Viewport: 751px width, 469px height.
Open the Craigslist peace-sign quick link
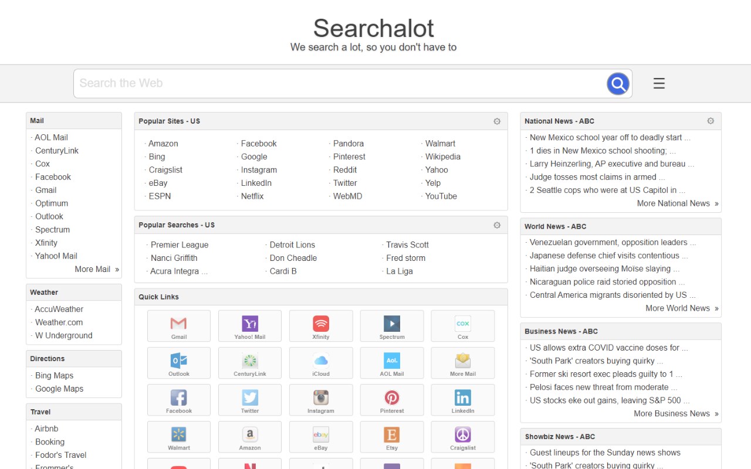click(x=463, y=436)
